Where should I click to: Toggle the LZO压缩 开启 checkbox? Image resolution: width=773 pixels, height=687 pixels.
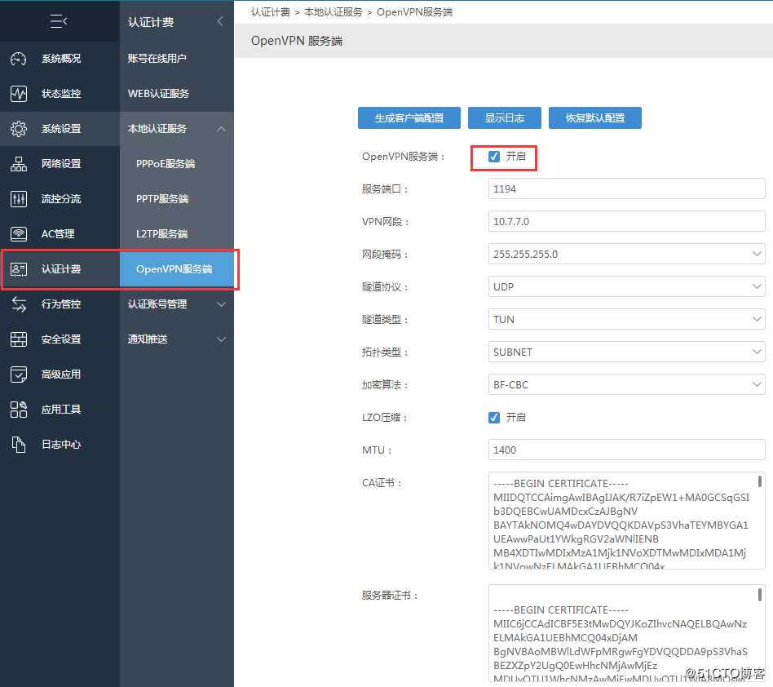coord(494,418)
